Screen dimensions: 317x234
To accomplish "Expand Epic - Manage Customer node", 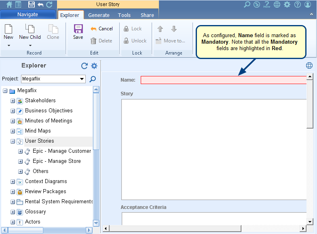I will pyautogui.click(x=20, y=151).
